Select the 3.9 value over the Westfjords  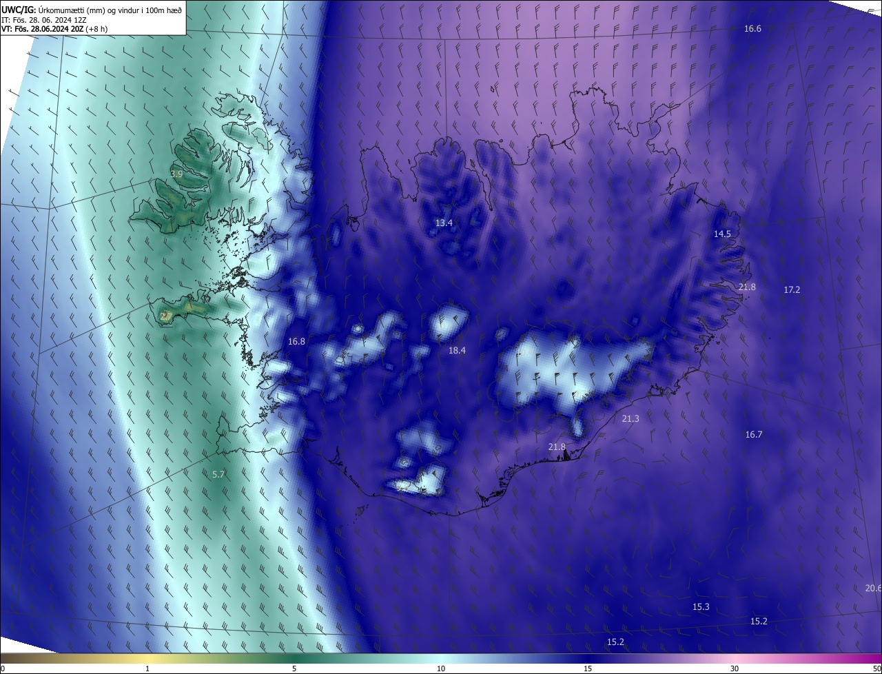point(176,174)
